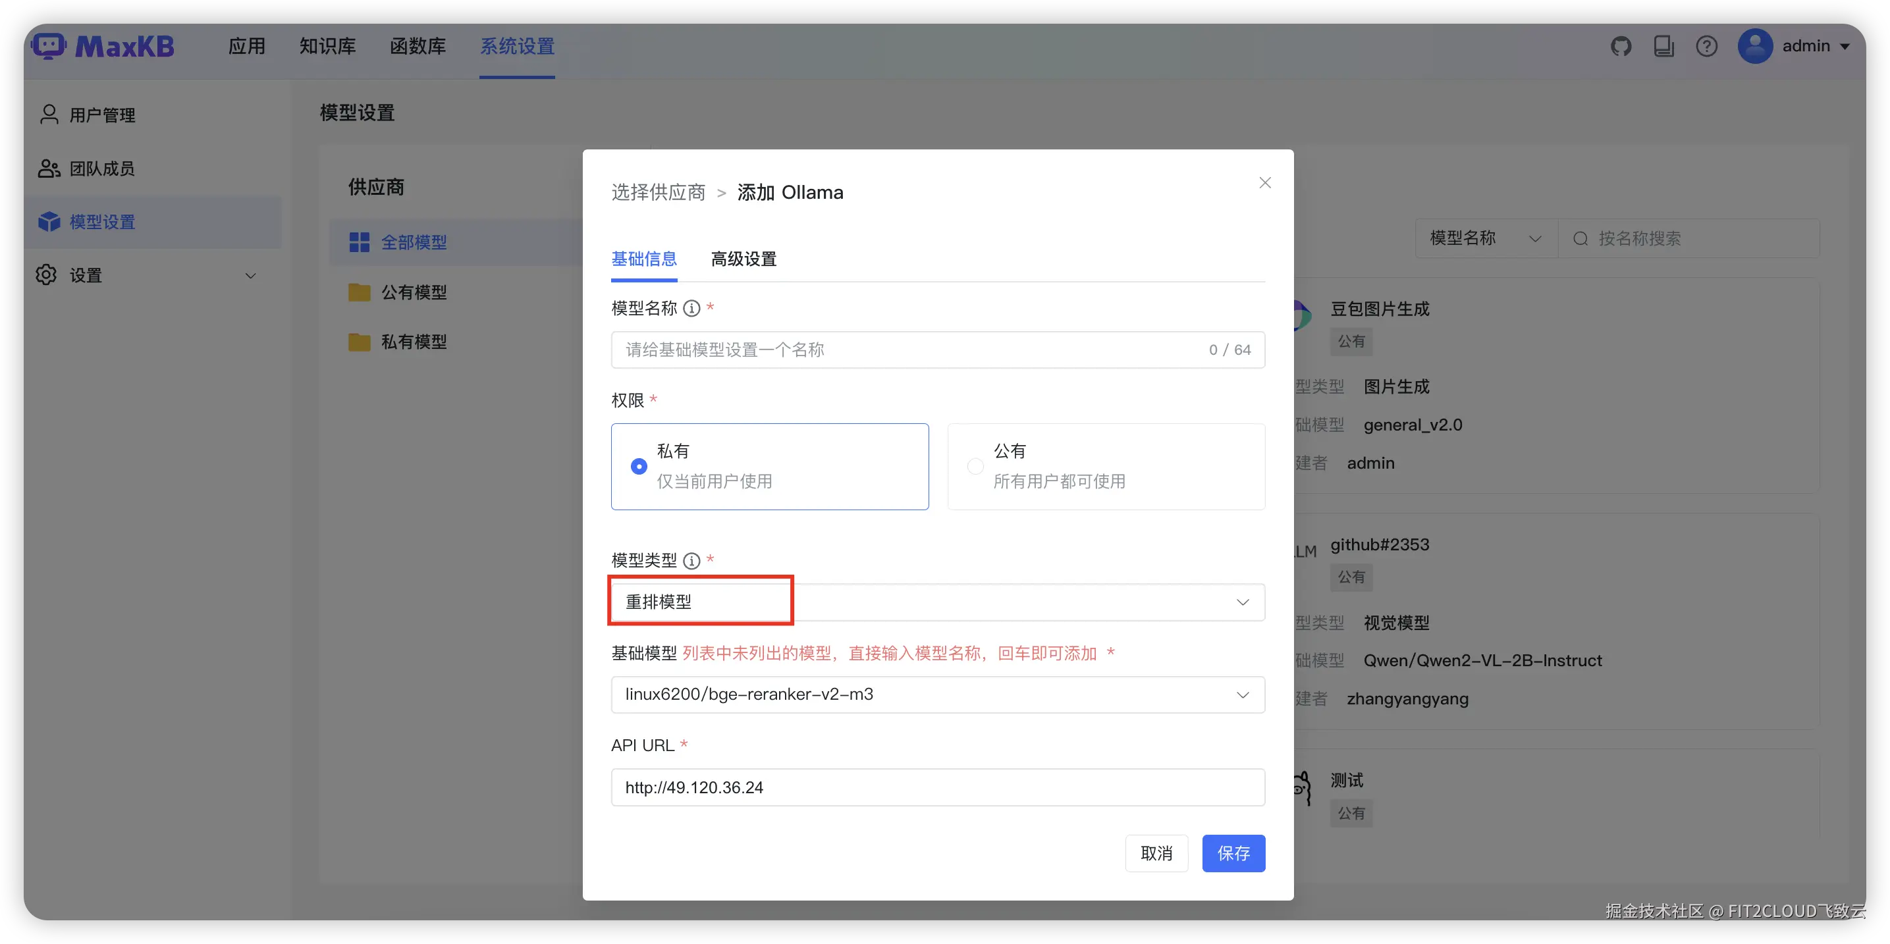1890x944 pixels.
Task: Expand the 设置 sidebar section chevron
Action: pyautogui.click(x=250, y=276)
